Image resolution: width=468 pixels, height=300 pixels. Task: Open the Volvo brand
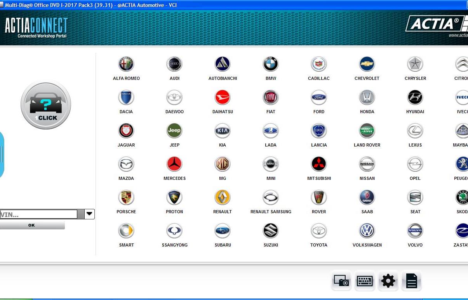click(x=415, y=231)
